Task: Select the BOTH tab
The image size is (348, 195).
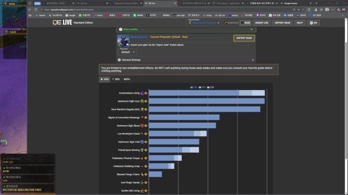Action: 127,79
